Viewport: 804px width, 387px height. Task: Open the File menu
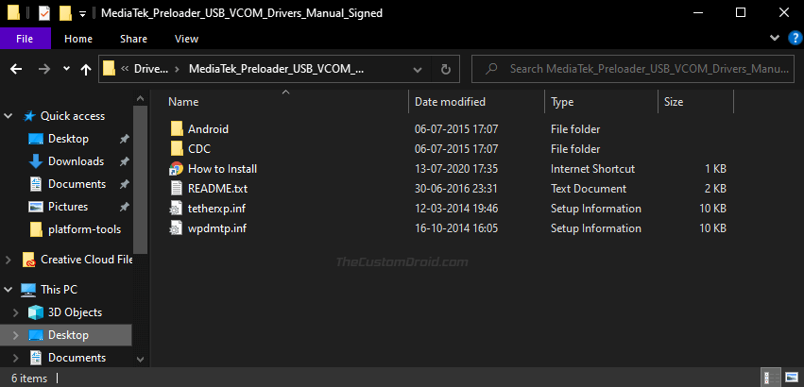[x=26, y=39]
